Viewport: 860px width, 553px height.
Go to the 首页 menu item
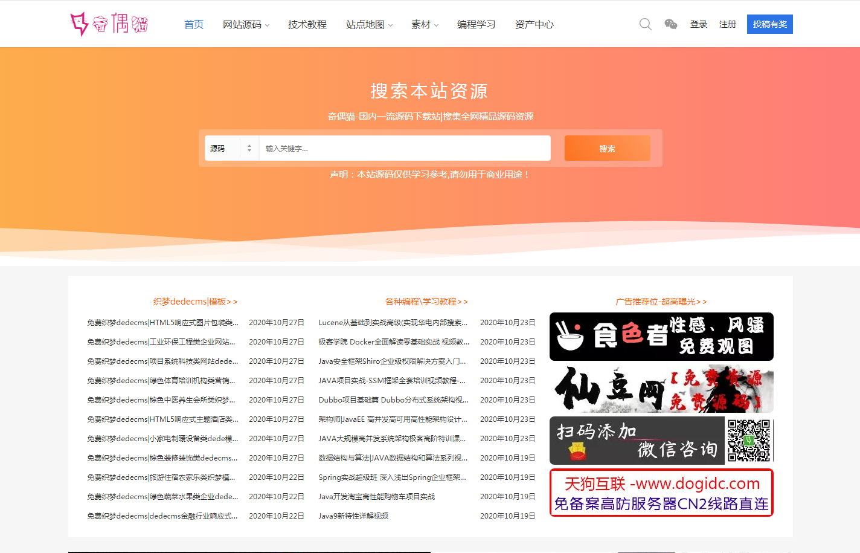194,25
